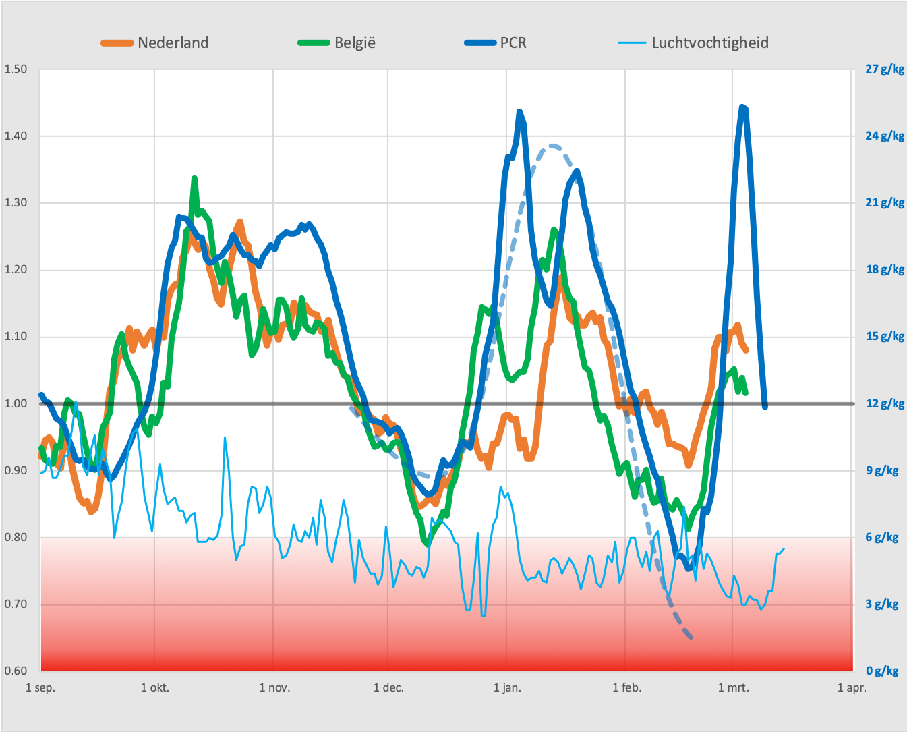
Task: Click the '1 jan.' date label
Action: [507, 687]
